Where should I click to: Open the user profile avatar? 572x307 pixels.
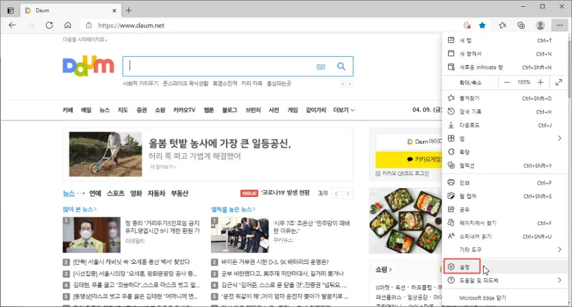click(540, 25)
